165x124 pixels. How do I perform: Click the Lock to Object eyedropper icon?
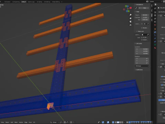(148, 35)
